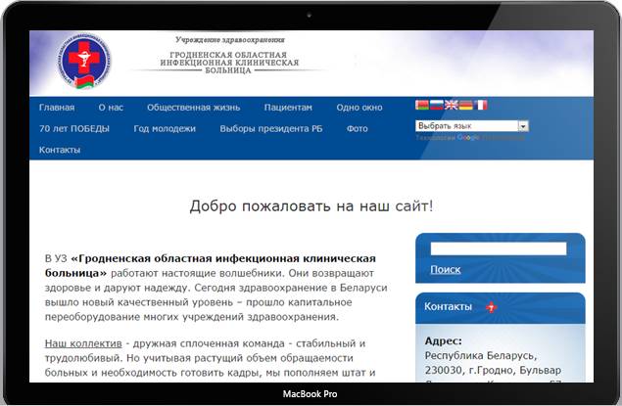
Task: Click the bold «Гродненская областная инфекционная клиническая больница» text
Action: (x=211, y=266)
